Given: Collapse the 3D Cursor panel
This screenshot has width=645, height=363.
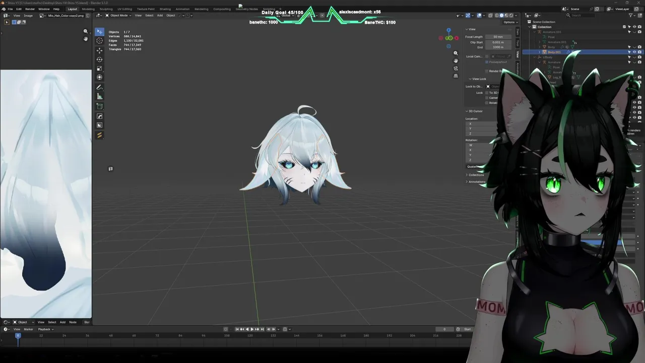Looking at the screenshot, I should [474, 111].
